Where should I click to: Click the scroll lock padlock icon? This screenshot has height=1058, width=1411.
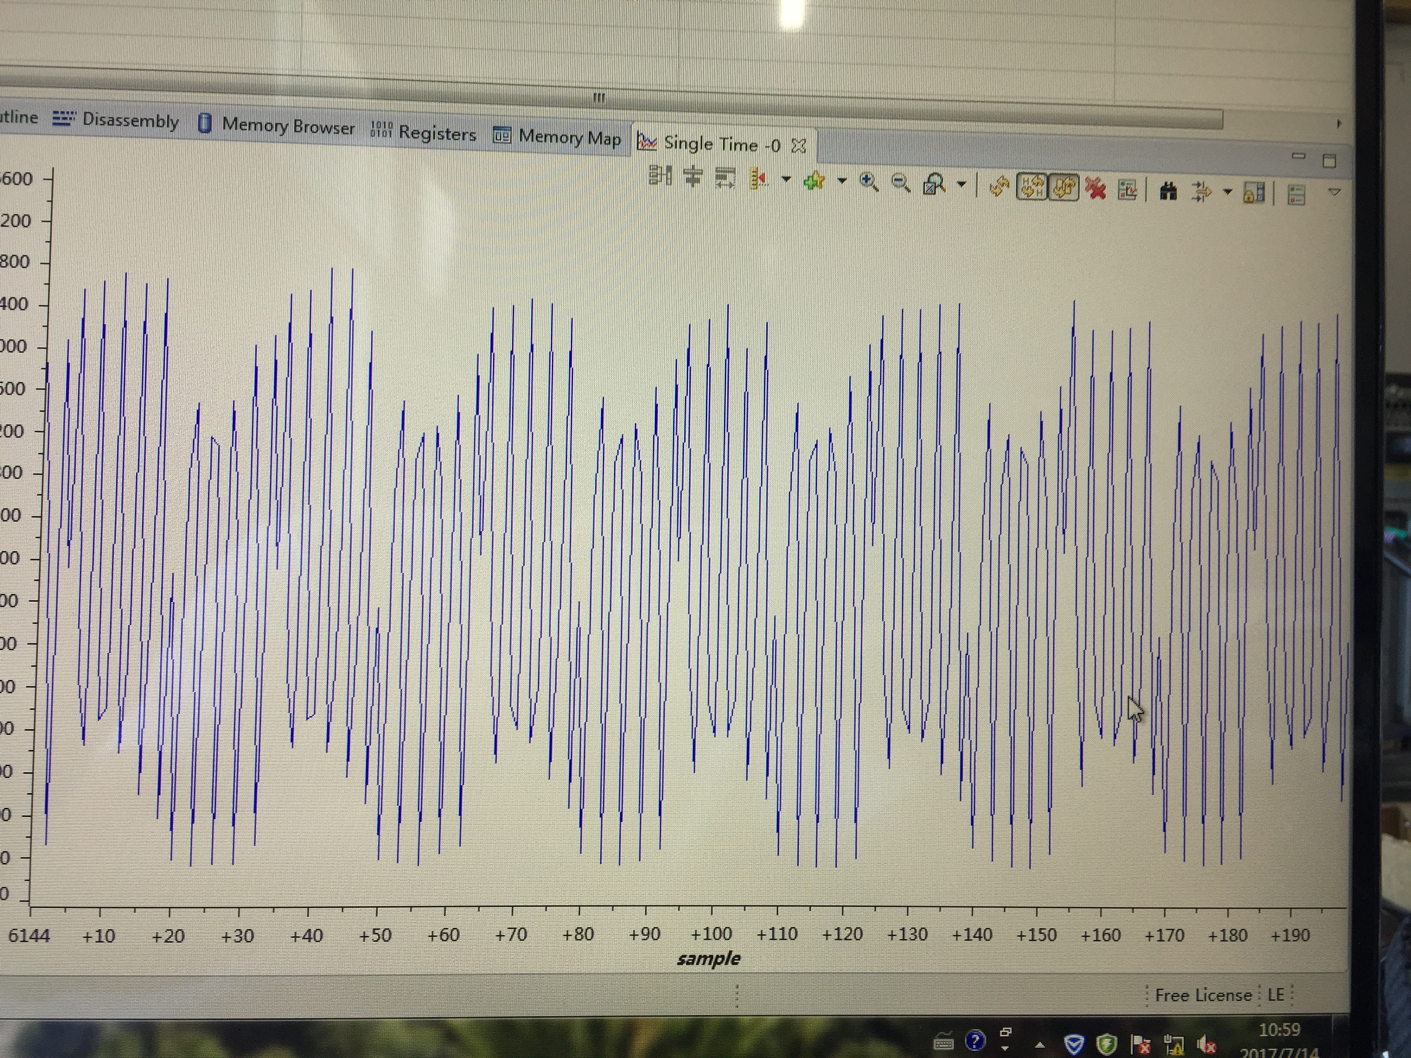pyautogui.click(x=1254, y=193)
